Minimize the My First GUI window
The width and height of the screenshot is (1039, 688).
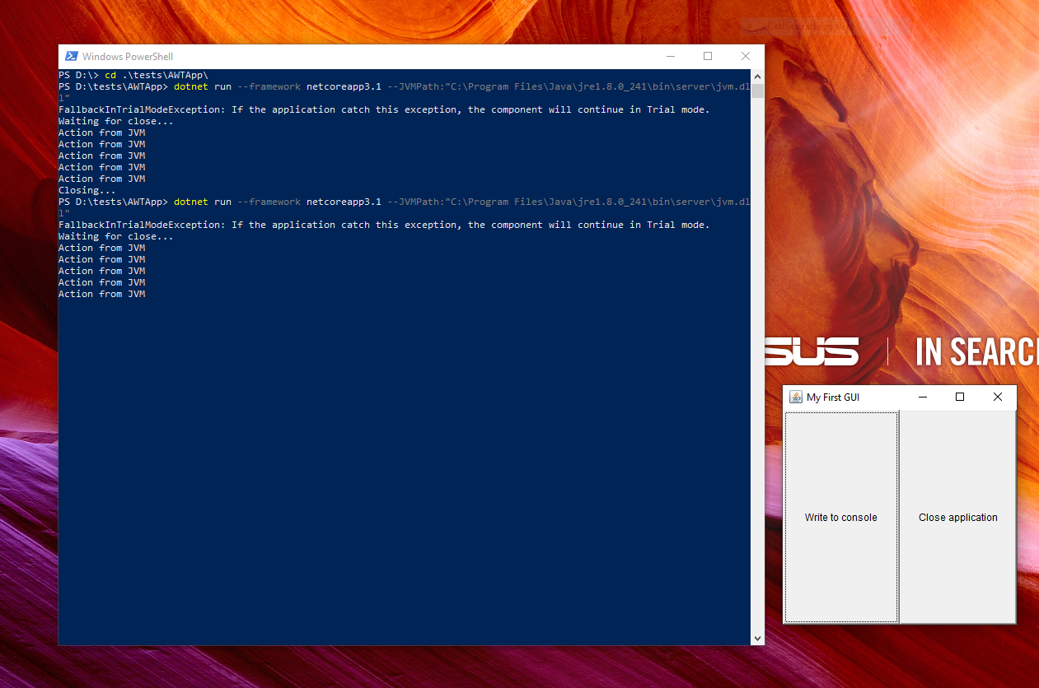(x=922, y=397)
